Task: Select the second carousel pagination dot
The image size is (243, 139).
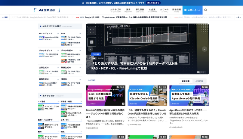Action: pyautogui.click(x=201, y=72)
